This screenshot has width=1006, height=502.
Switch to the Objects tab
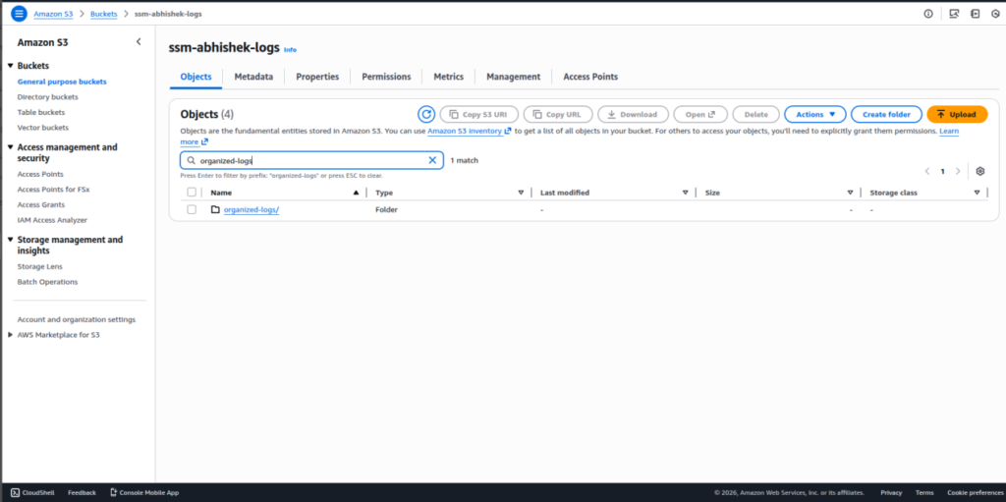(196, 77)
